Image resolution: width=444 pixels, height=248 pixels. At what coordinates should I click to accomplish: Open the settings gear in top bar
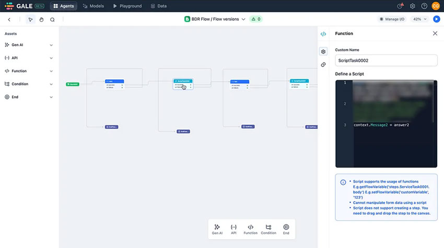(x=412, y=6)
